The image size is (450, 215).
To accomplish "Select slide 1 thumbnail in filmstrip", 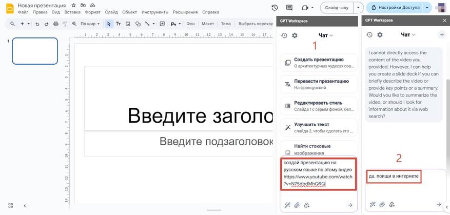I will [35, 51].
